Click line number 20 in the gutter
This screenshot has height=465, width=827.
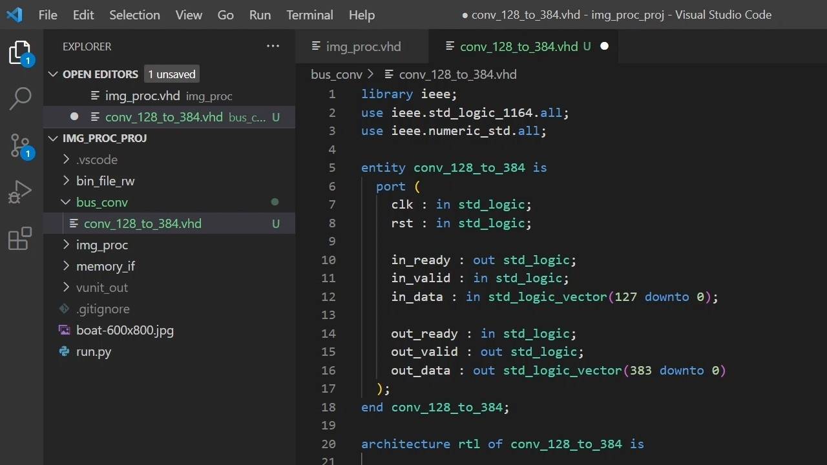point(328,444)
